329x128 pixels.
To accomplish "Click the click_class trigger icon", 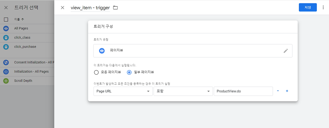I will (x=6, y=38).
